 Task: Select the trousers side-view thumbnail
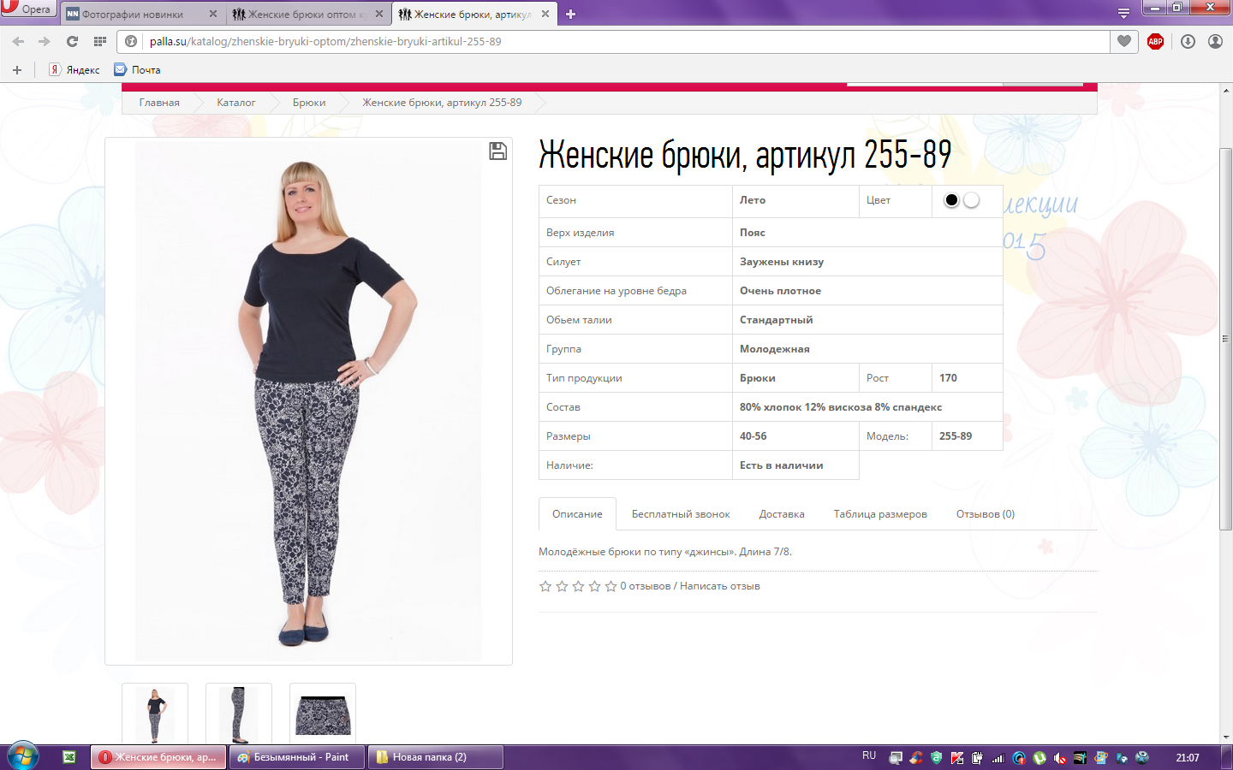click(239, 714)
